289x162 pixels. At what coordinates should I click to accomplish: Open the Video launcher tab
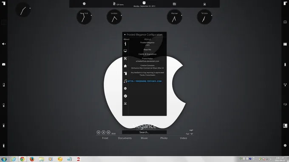(x=184, y=138)
